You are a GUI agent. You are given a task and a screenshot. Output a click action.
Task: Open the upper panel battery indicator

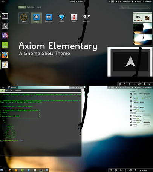point(139,2)
